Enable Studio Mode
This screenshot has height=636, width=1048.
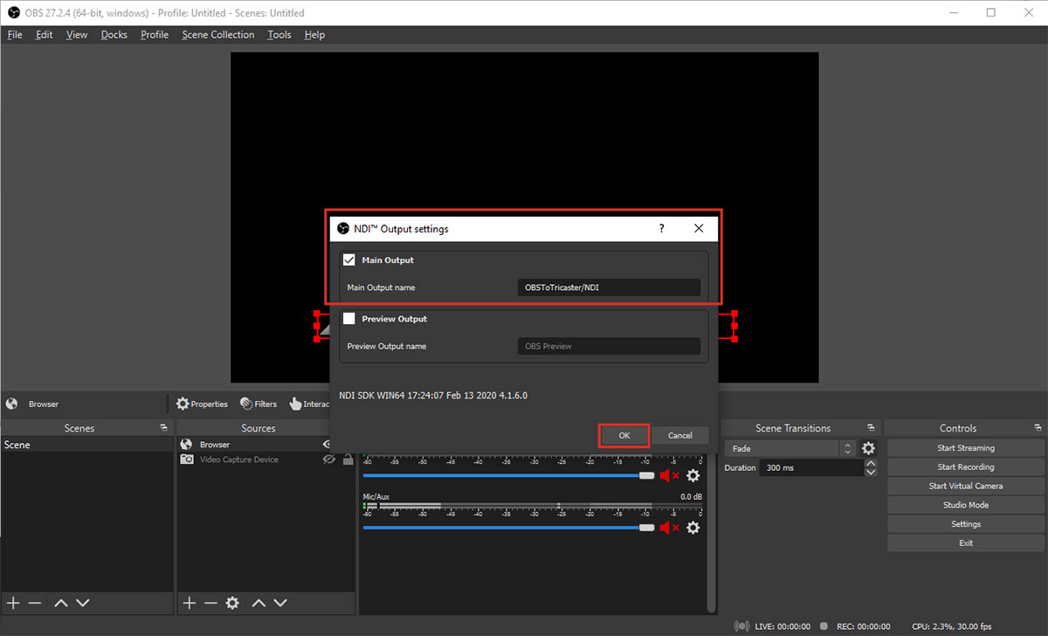coord(966,505)
